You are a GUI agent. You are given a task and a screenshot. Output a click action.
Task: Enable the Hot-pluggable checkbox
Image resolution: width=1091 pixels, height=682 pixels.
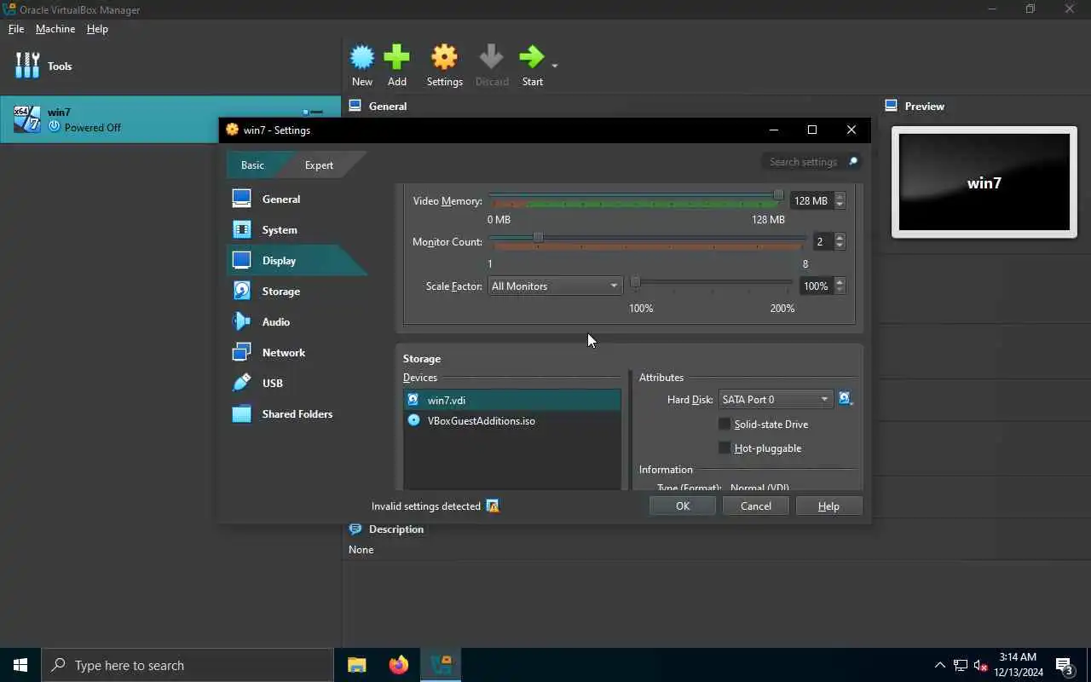[x=724, y=448]
